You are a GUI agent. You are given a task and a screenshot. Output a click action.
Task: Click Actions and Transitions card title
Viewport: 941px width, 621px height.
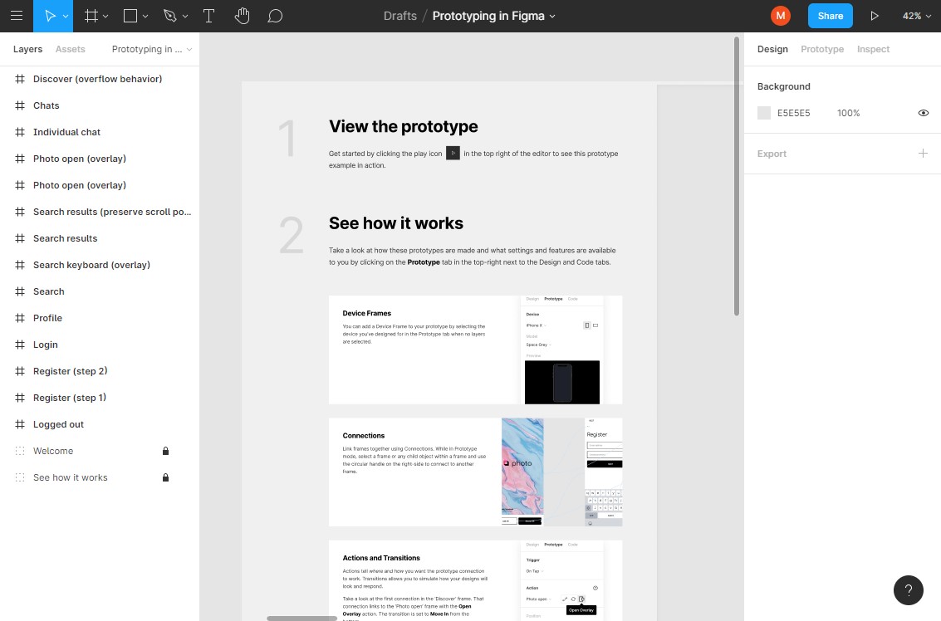381,558
